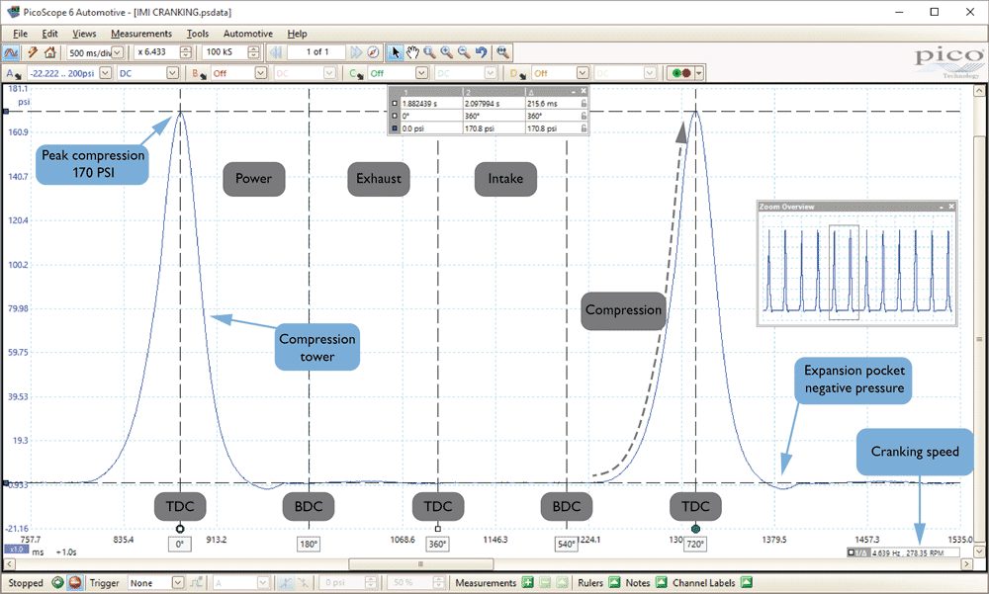
Task: Open the Views menu
Action: (84, 34)
